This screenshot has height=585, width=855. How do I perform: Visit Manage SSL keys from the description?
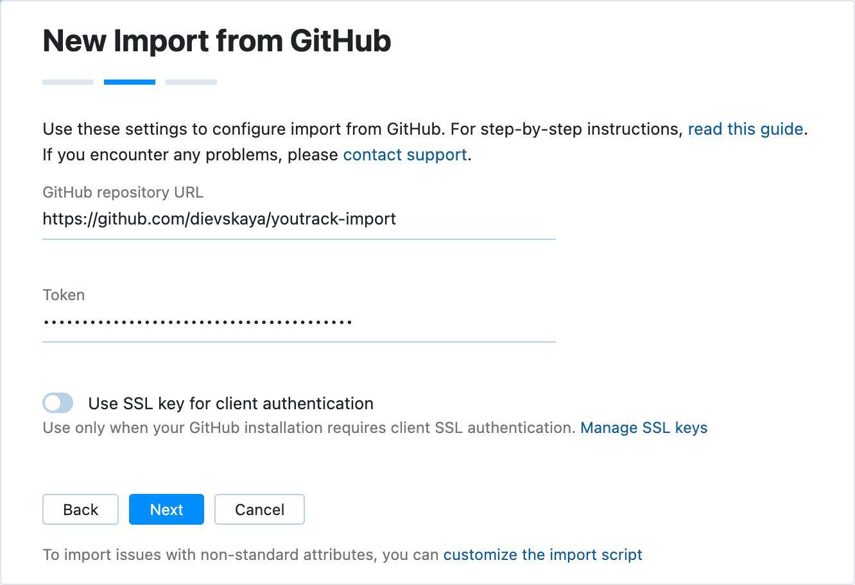click(x=644, y=428)
